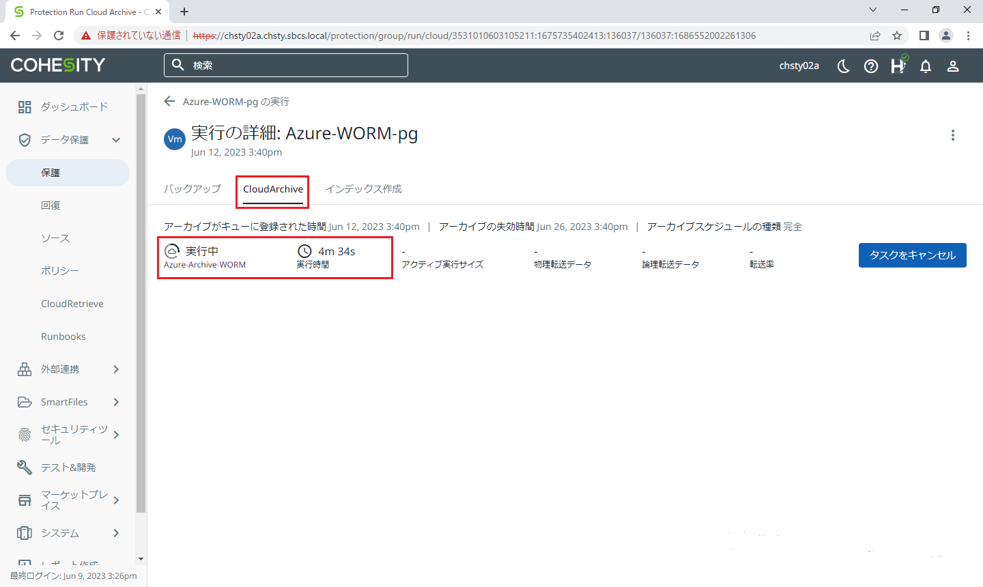Click the 転送率 label
This screenshot has height=587, width=983.
762,265
